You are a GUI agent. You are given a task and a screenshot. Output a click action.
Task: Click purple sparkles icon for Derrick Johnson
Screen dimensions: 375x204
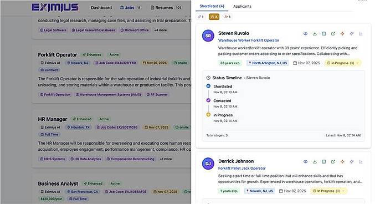[x=352, y=162]
